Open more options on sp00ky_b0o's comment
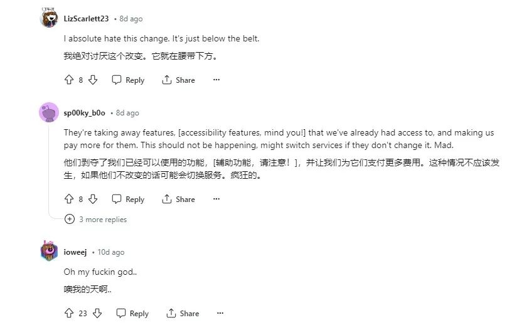 216,199
